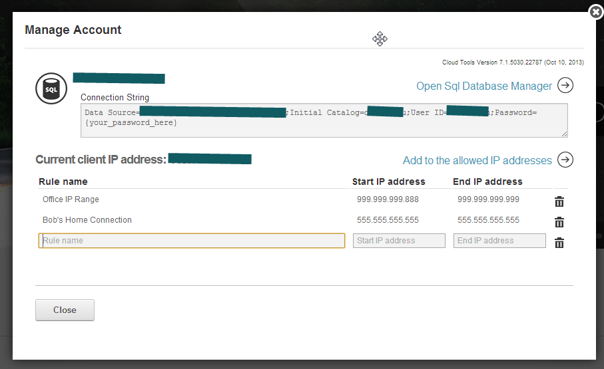604x369 pixels.
Task: Click start IP 999.999.999.888
Action: pyautogui.click(x=388, y=199)
